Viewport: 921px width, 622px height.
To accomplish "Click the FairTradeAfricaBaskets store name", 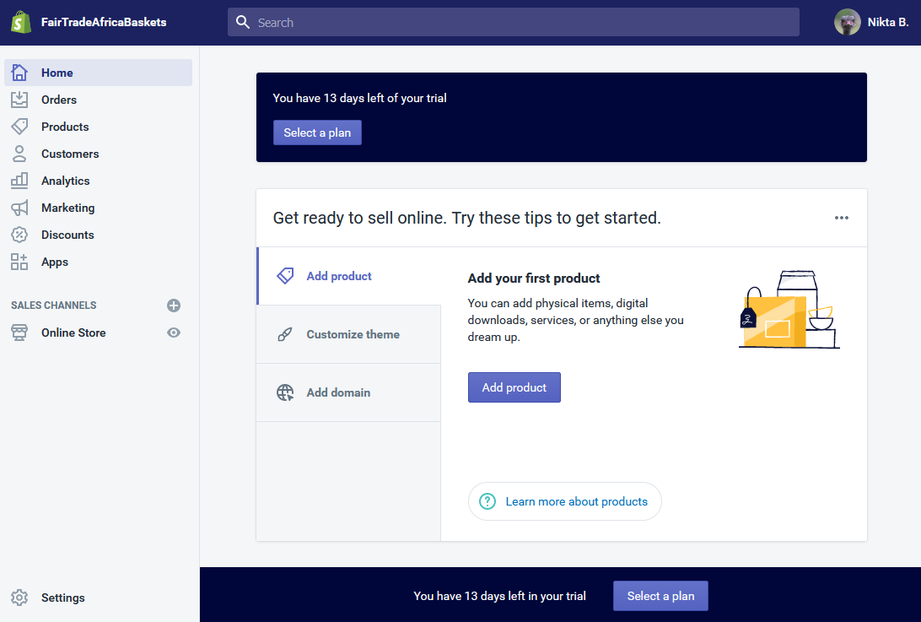I will pyautogui.click(x=104, y=22).
